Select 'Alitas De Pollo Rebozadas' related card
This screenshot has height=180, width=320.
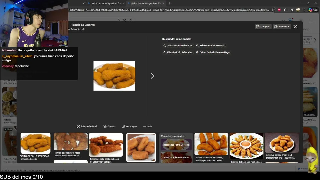pyautogui.click(x=176, y=157)
